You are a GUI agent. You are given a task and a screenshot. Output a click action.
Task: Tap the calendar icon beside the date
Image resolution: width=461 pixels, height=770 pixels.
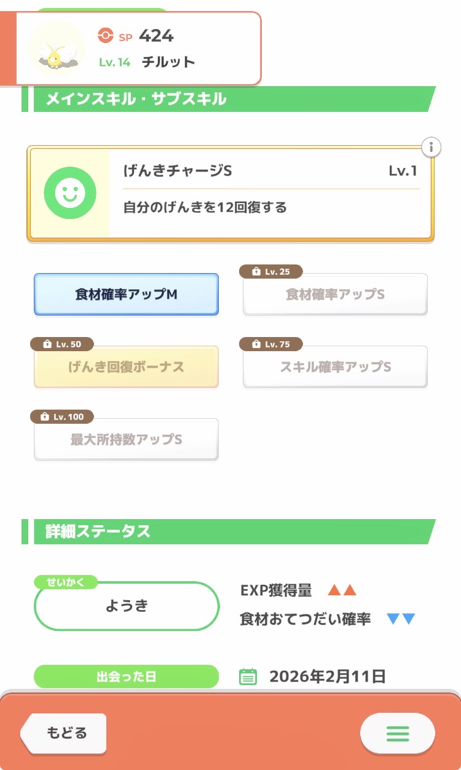point(248,677)
